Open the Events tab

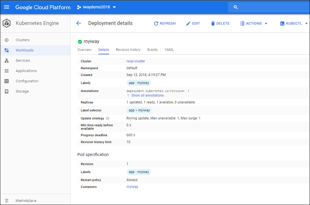tap(152, 49)
